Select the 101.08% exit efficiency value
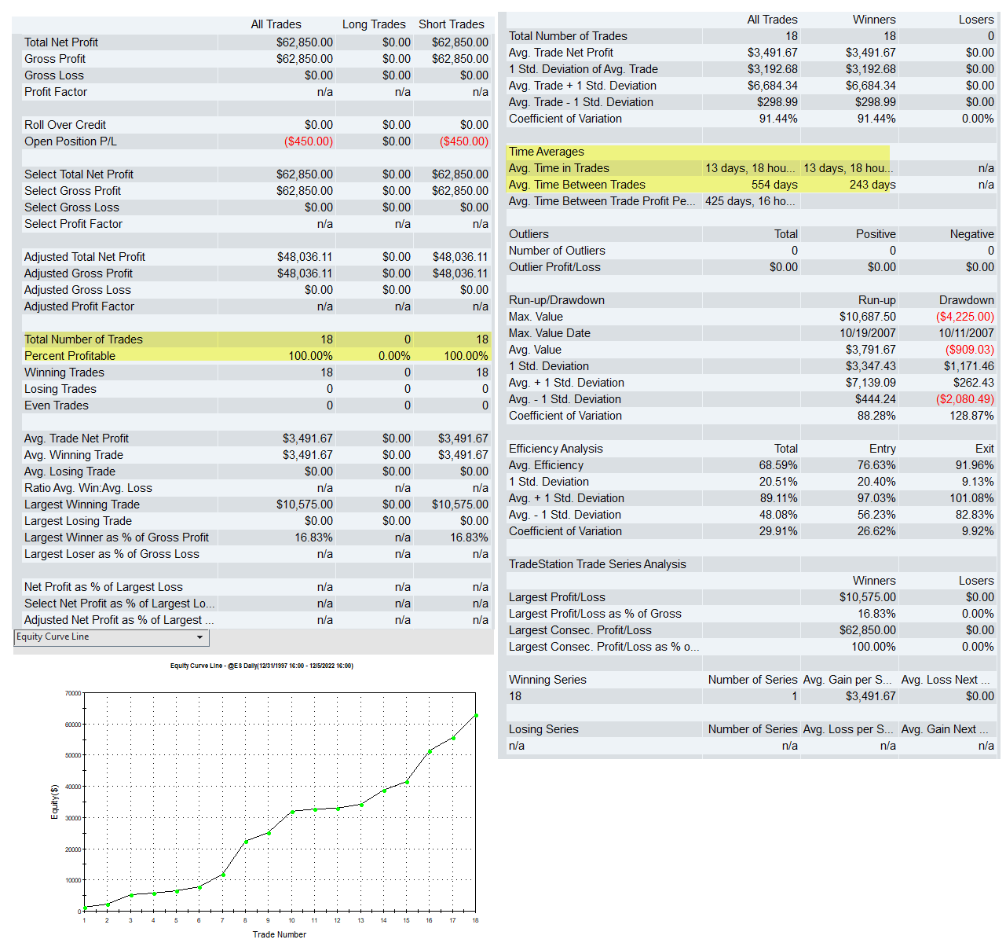 [x=971, y=498]
